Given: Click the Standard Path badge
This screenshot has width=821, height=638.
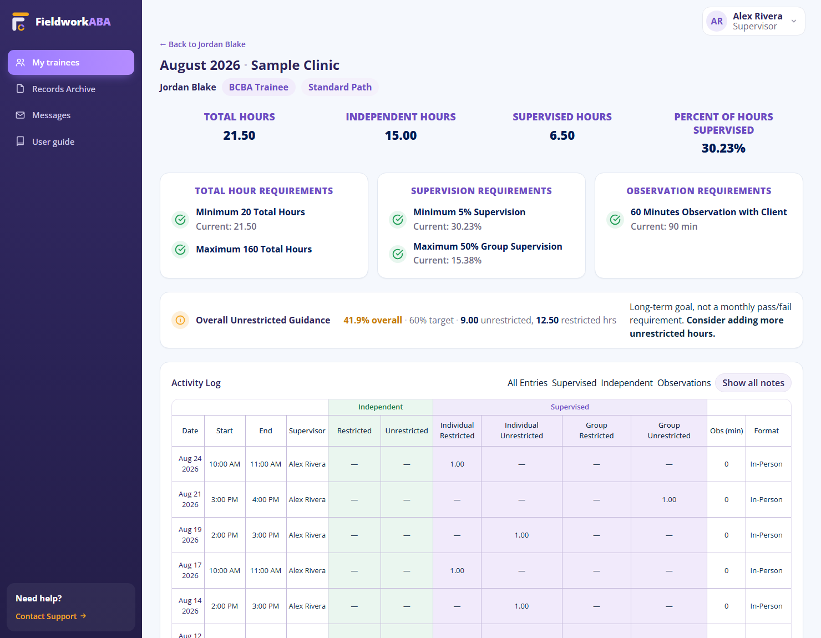Looking at the screenshot, I should tap(340, 87).
